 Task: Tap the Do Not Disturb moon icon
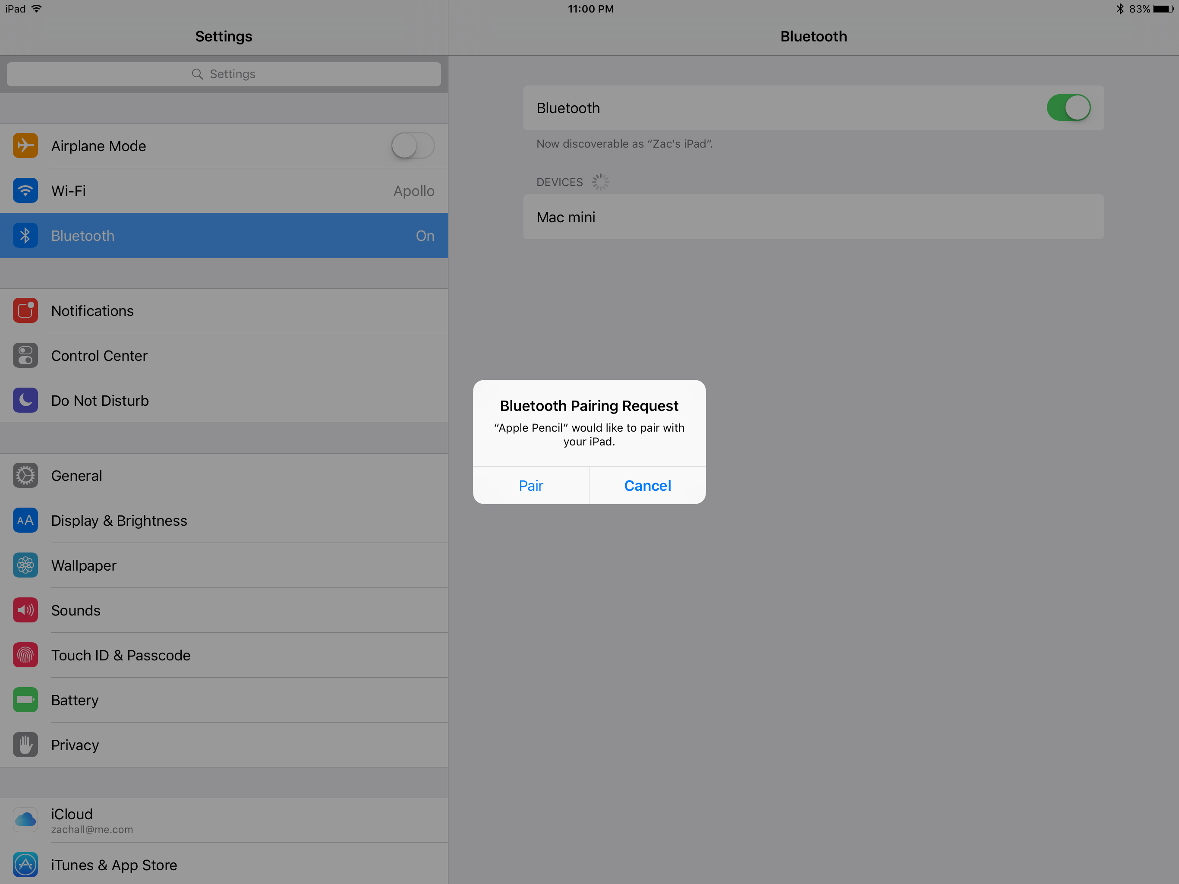click(x=25, y=401)
